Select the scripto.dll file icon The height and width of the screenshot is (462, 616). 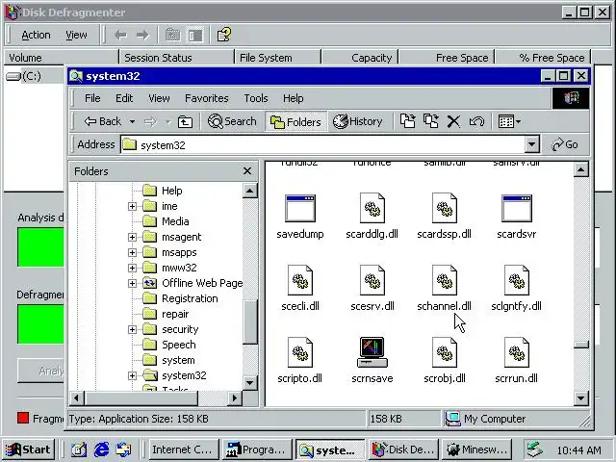coord(300,352)
